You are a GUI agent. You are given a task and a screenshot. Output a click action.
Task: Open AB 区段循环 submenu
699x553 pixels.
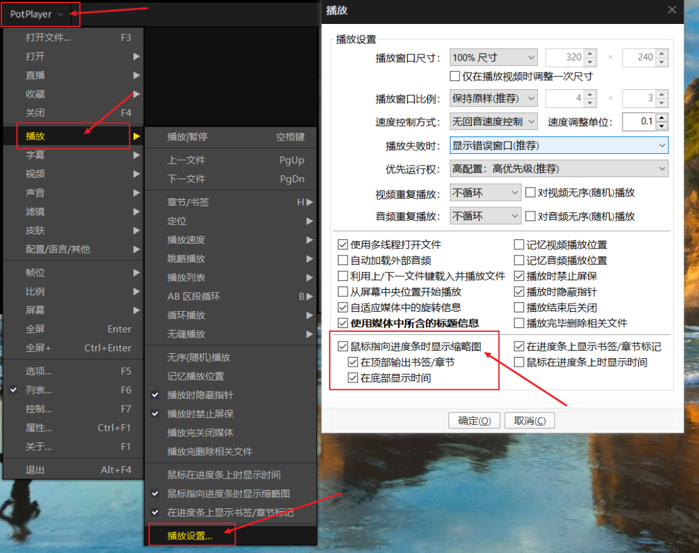tap(231, 296)
